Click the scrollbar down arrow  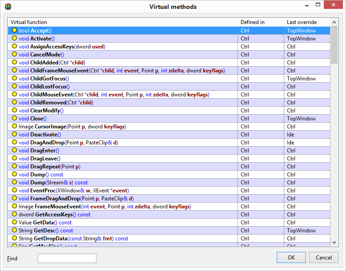point(334,243)
